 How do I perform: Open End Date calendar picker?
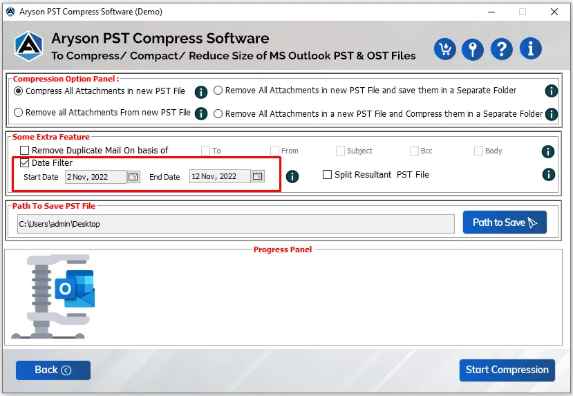(258, 176)
